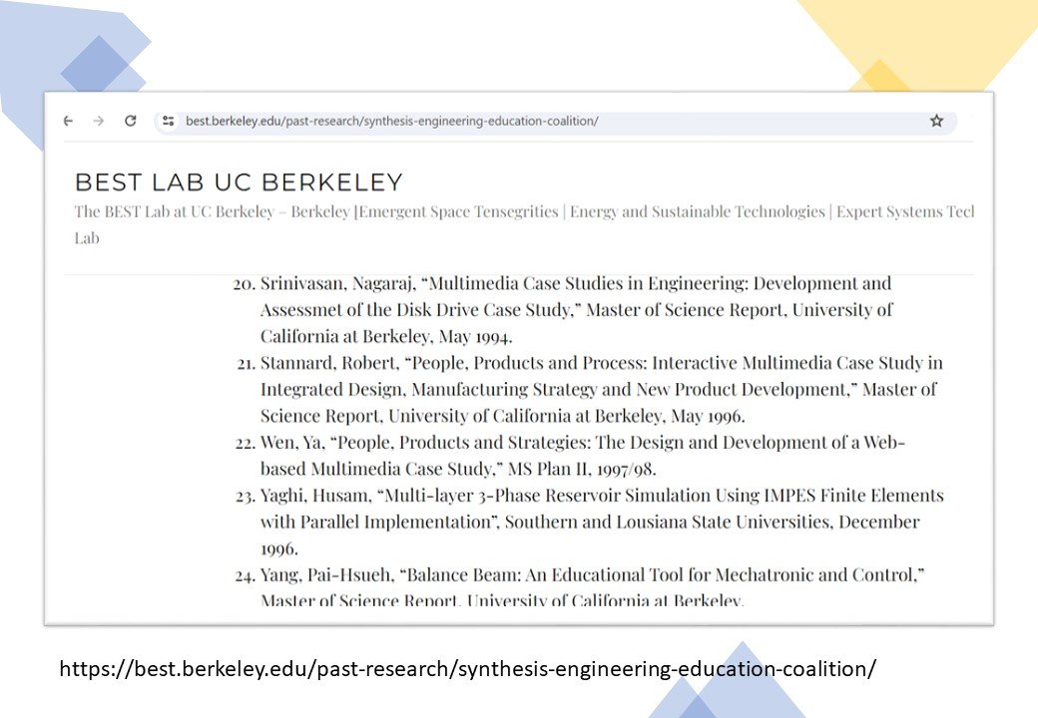Open site information icon beside the URL
1038x718 pixels.
169,121
